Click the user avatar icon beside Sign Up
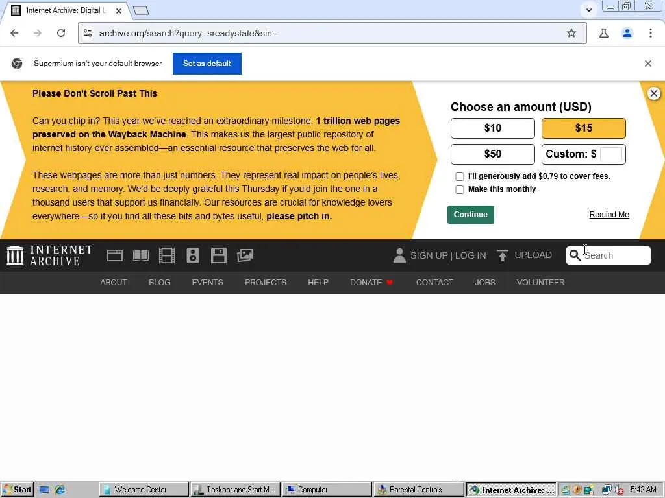Image resolution: width=665 pixels, height=498 pixels. point(399,255)
